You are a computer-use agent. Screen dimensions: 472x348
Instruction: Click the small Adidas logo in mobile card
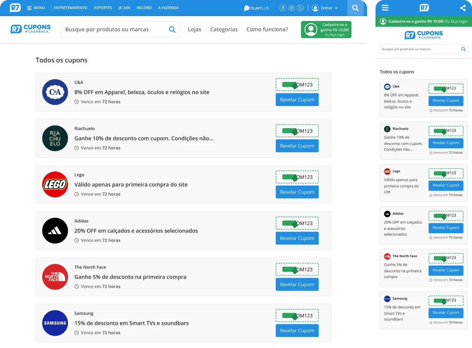[387, 214]
